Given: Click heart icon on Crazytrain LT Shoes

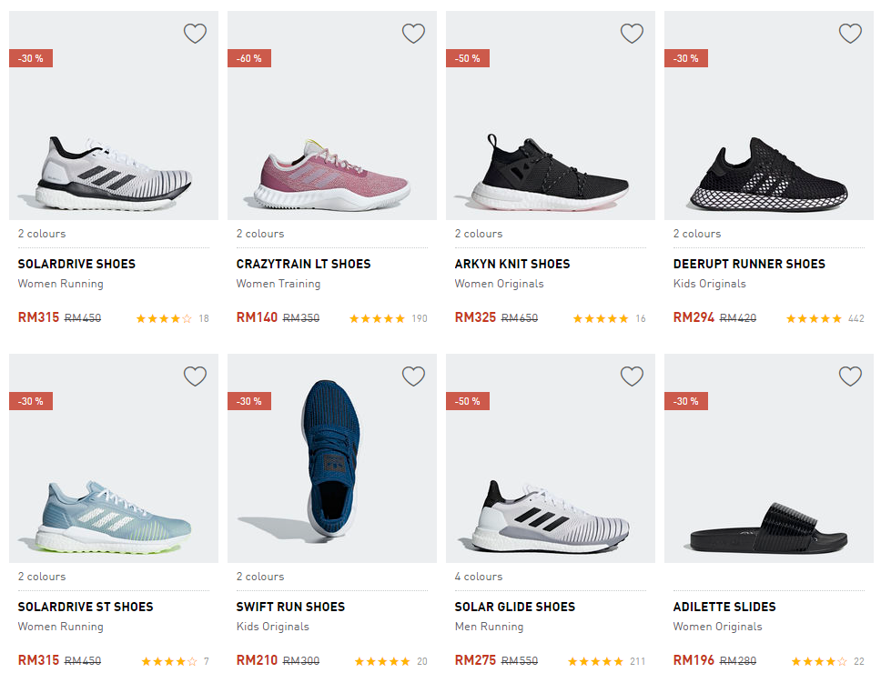Looking at the screenshot, I should (414, 34).
